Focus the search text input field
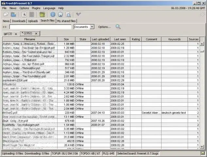 click(41, 27)
